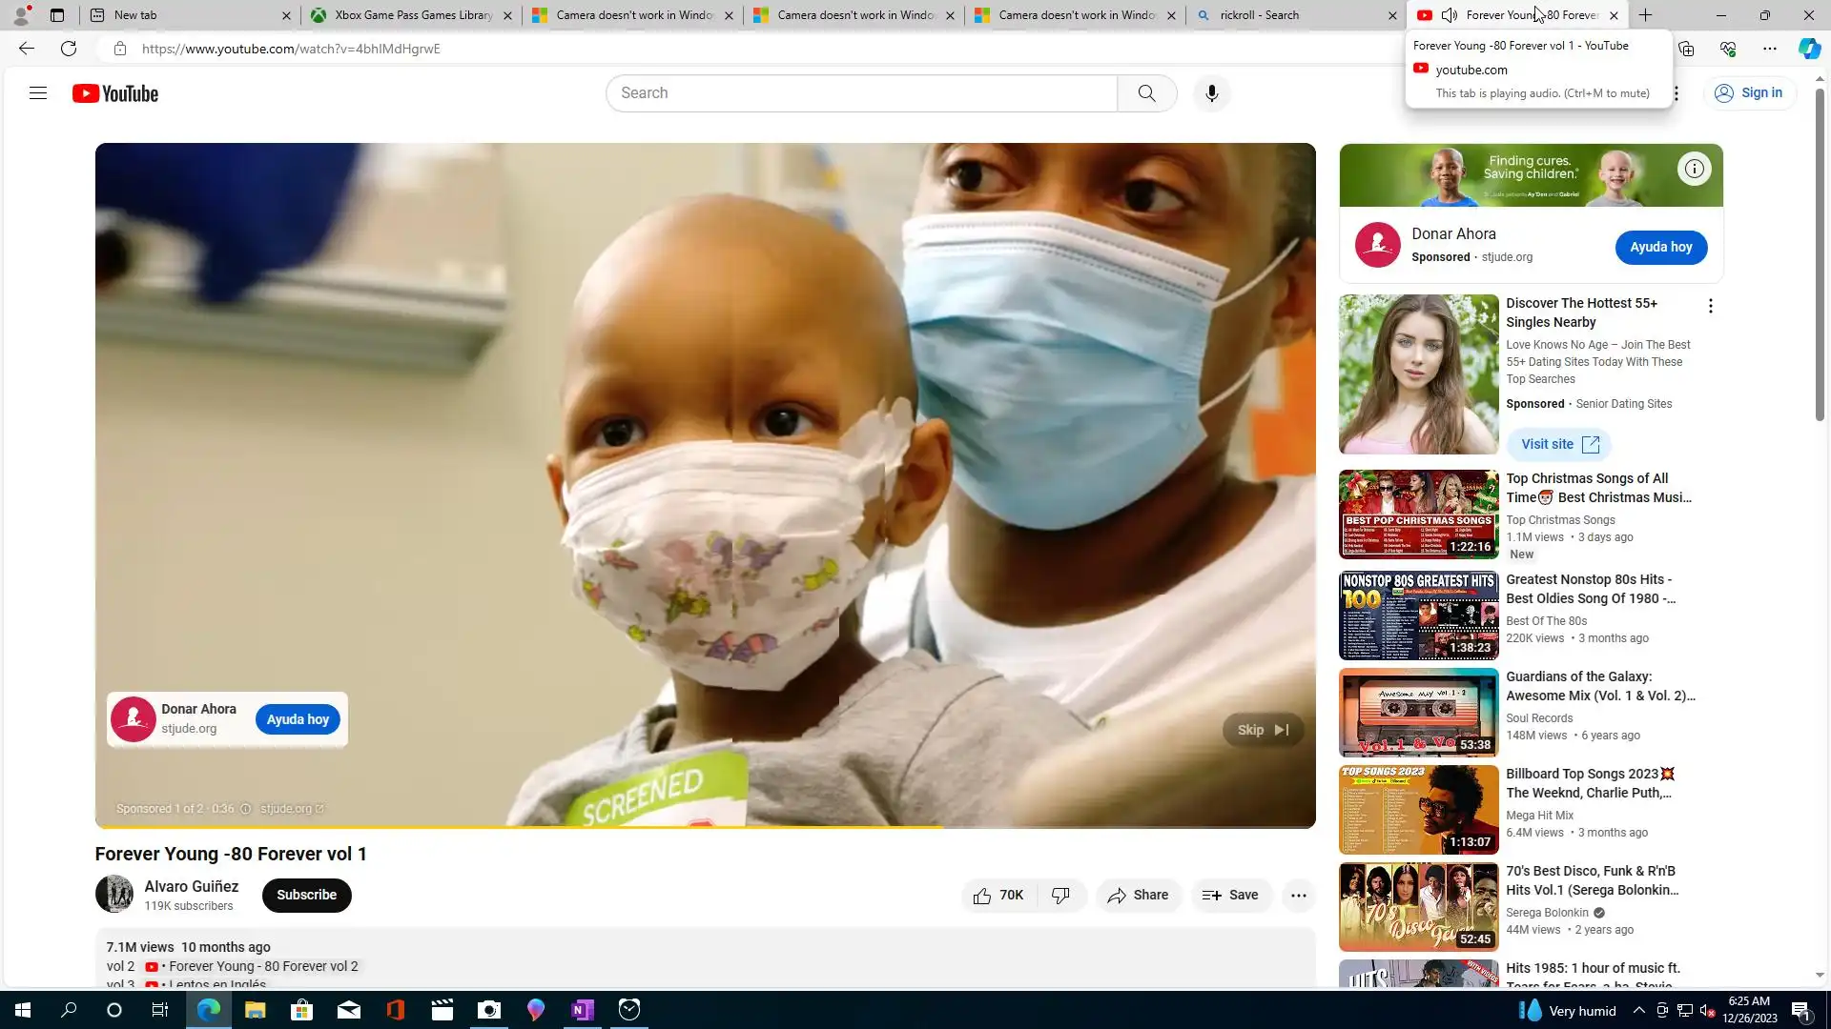This screenshot has width=1831, height=1029.
Task: Click the Sign in button
Action: click(1749, 93)
